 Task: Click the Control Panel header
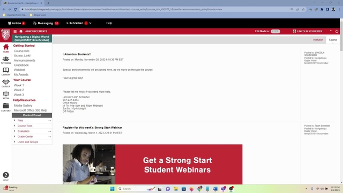[x=32, y=115]
